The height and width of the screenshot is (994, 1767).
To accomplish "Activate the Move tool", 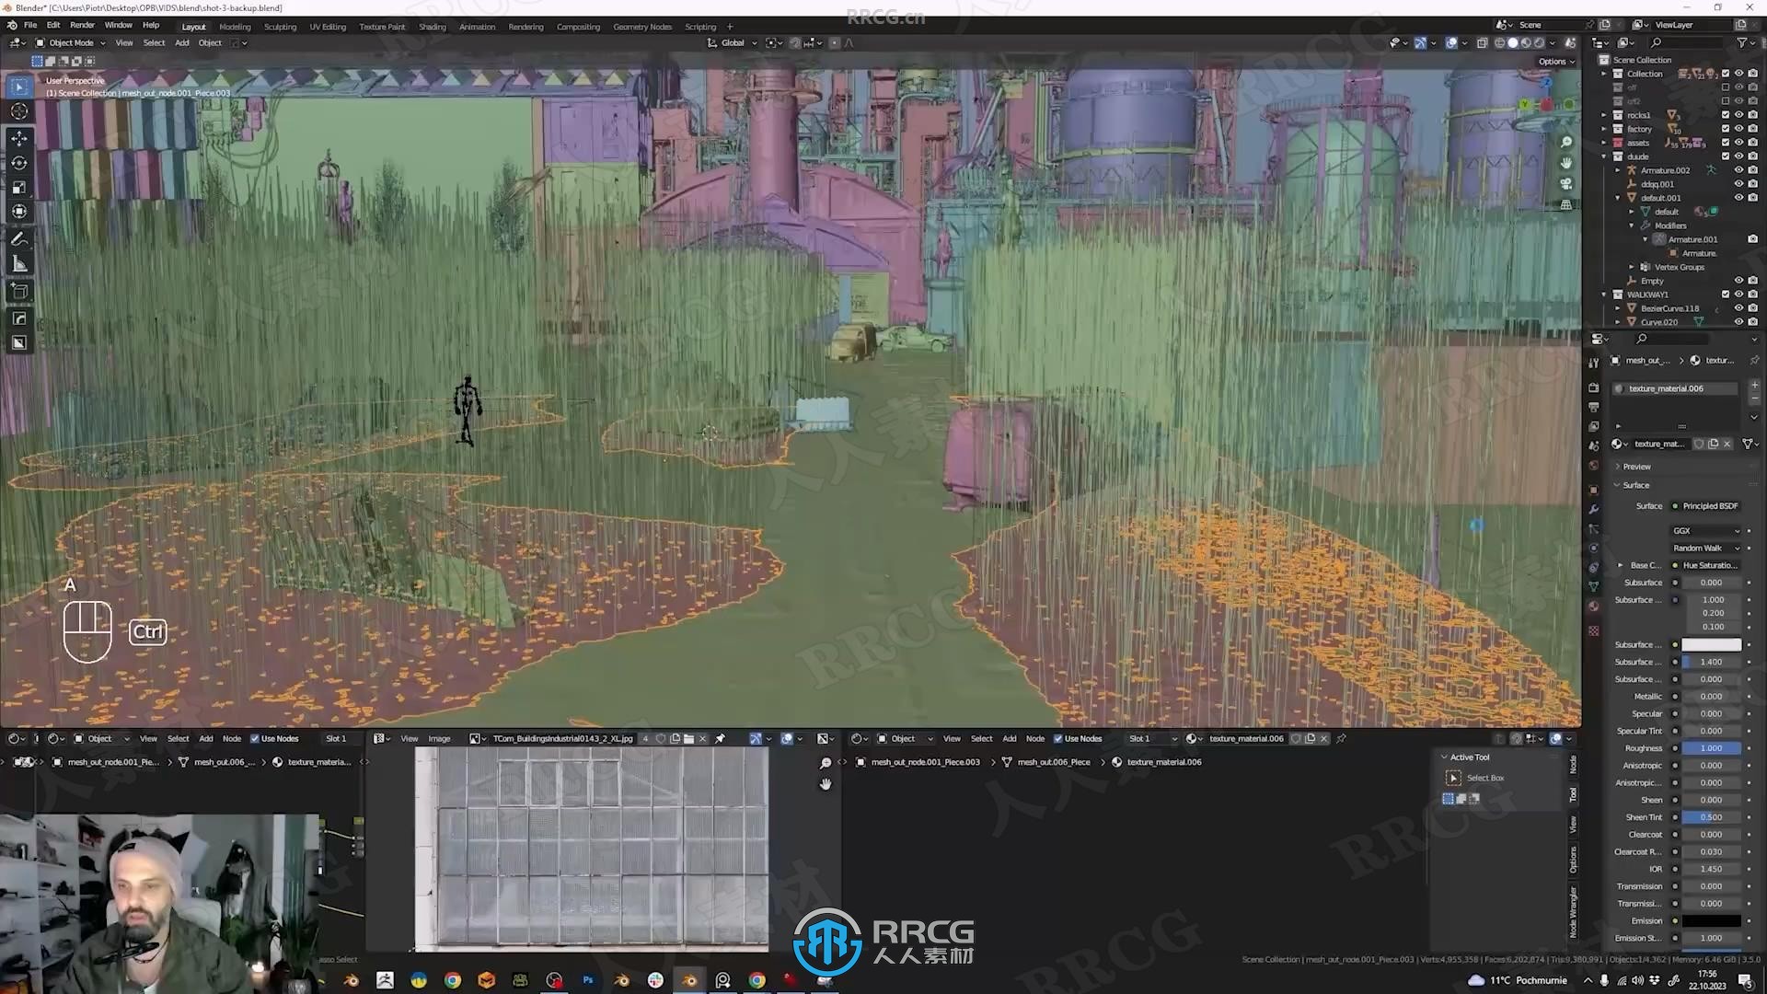I will [x=19, y=138].
